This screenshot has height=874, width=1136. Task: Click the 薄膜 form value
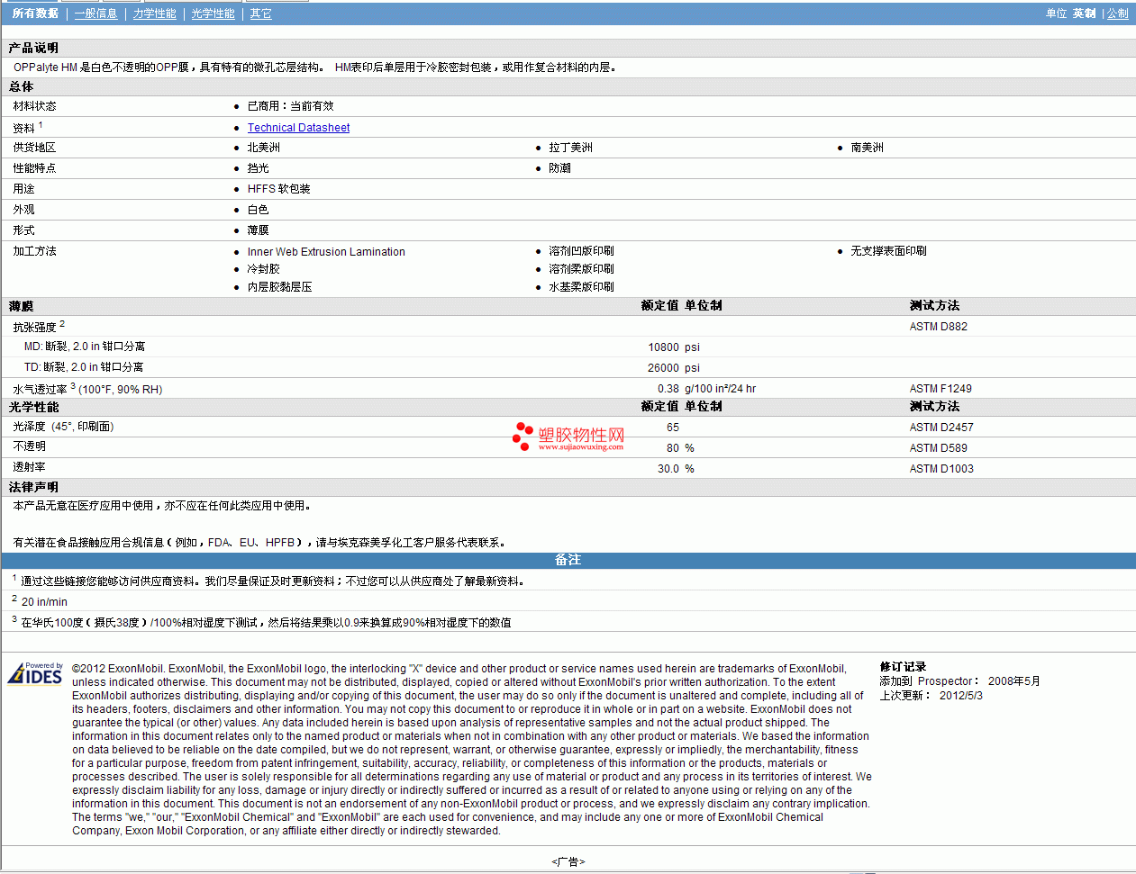pos(258,230)
